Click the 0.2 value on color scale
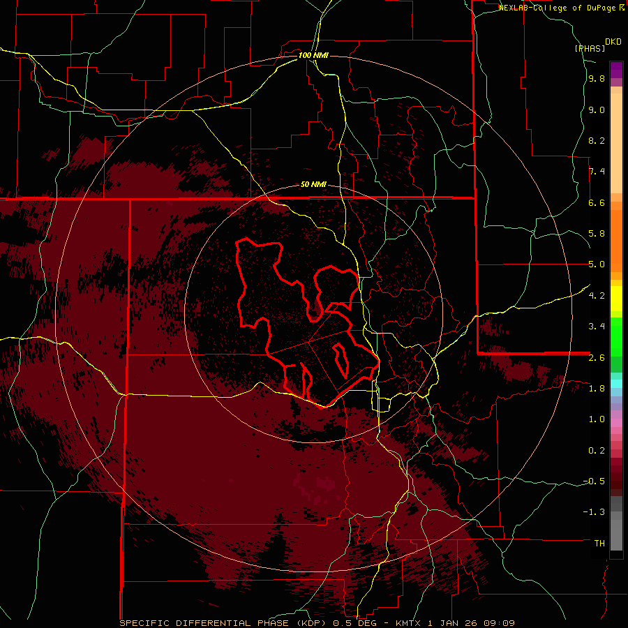The width and height of the screenshot is (628, 628). (x=597, y=451)
